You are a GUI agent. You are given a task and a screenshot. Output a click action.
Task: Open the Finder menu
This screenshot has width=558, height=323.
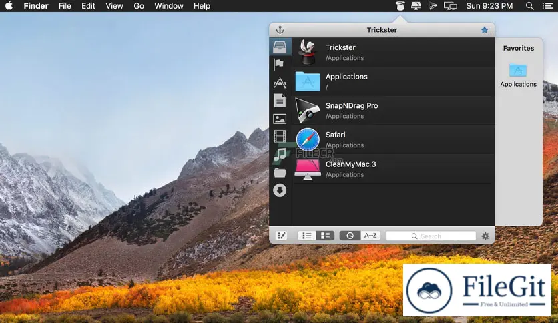[36, 6]
